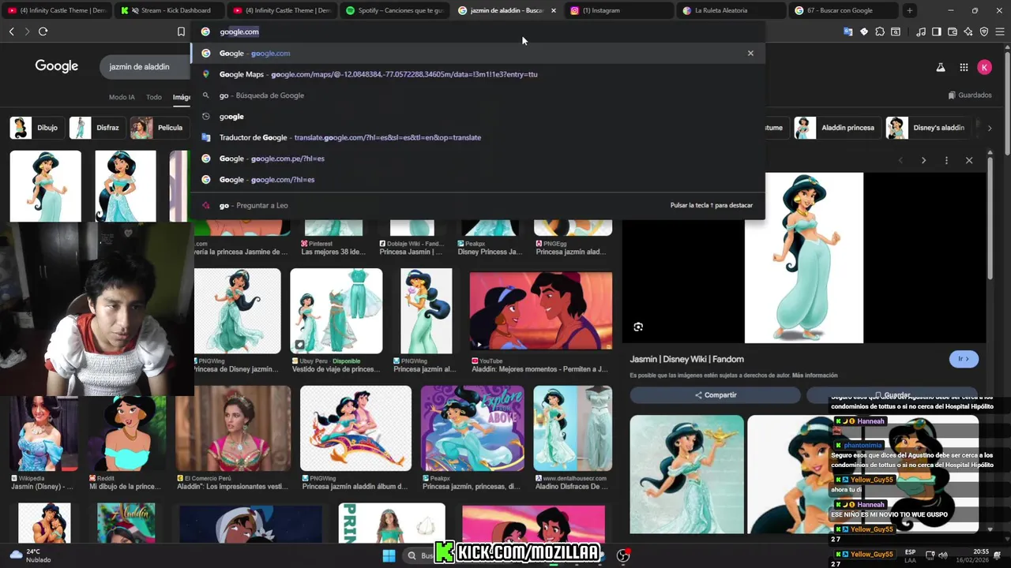The width and height of the screenshot is (1011, 568).
Task: Open the VPN shield icon
Action: pyautogui.click(x=984, y=32)
